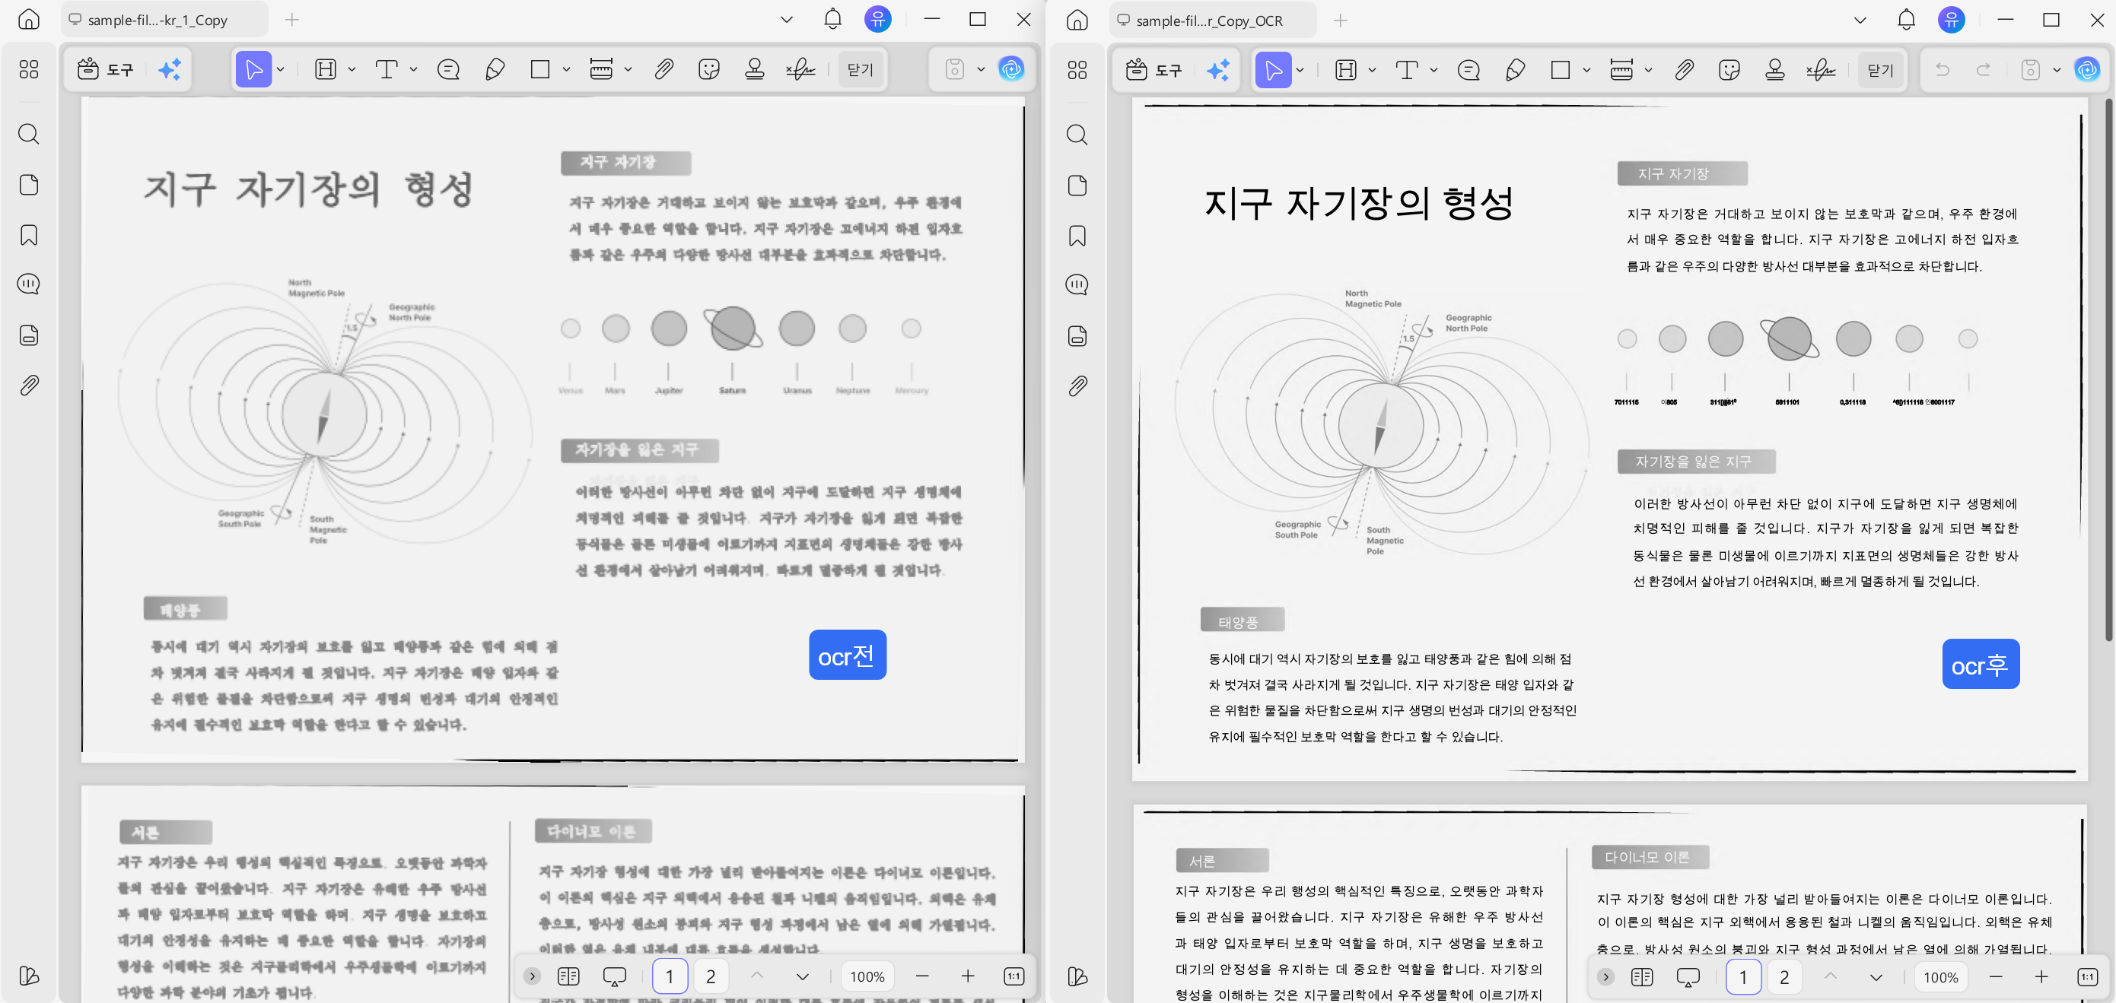The width and height of the screenshot is (2116, 1003).
Task: Expand rectangle shape dropdown arrow in right window
Action: (1586, 71)
